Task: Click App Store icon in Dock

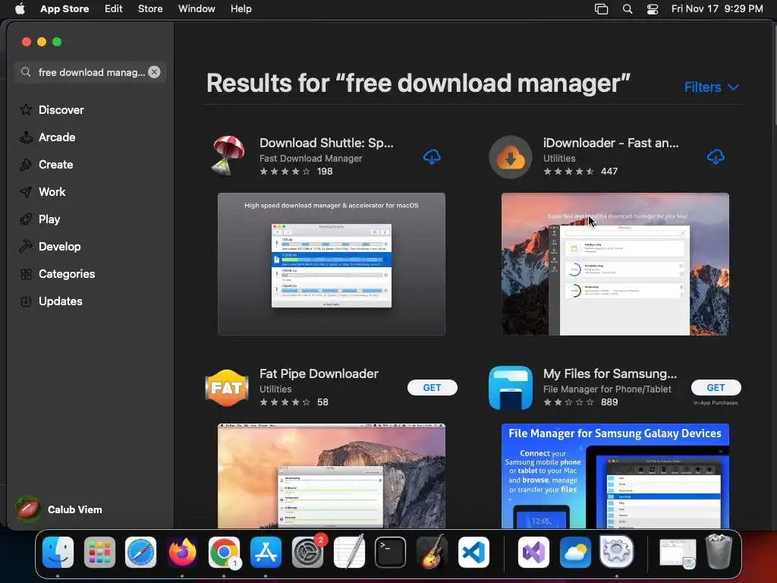Action: coord(266,552)
